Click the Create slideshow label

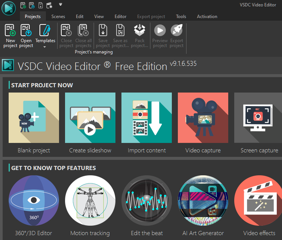click(x=90, y=150)
